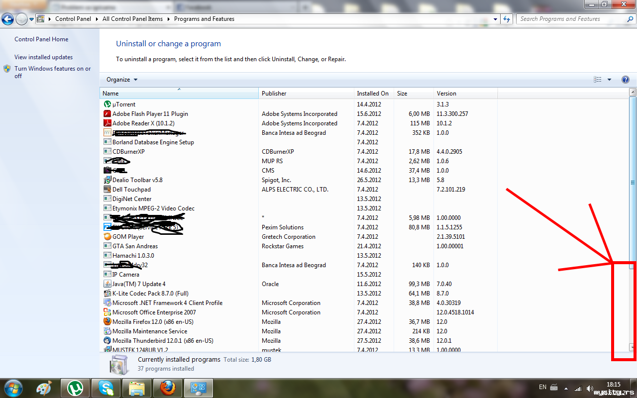
Task: Click the scrollbar up arrow
Action: (633, 92)
